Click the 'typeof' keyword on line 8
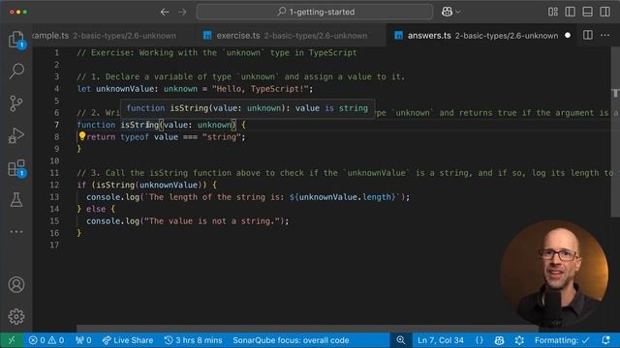The height and width of the screenshot is (348, 620). tap(135, 137)
